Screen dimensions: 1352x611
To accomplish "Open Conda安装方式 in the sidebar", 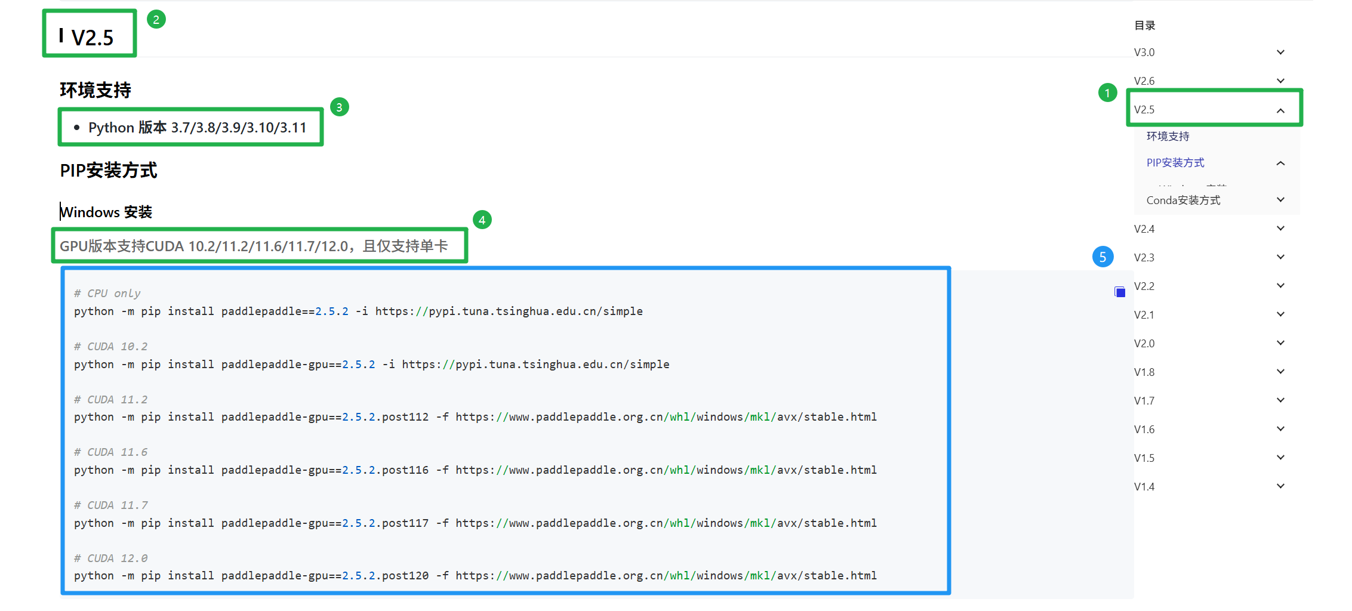I will 1183,200.
